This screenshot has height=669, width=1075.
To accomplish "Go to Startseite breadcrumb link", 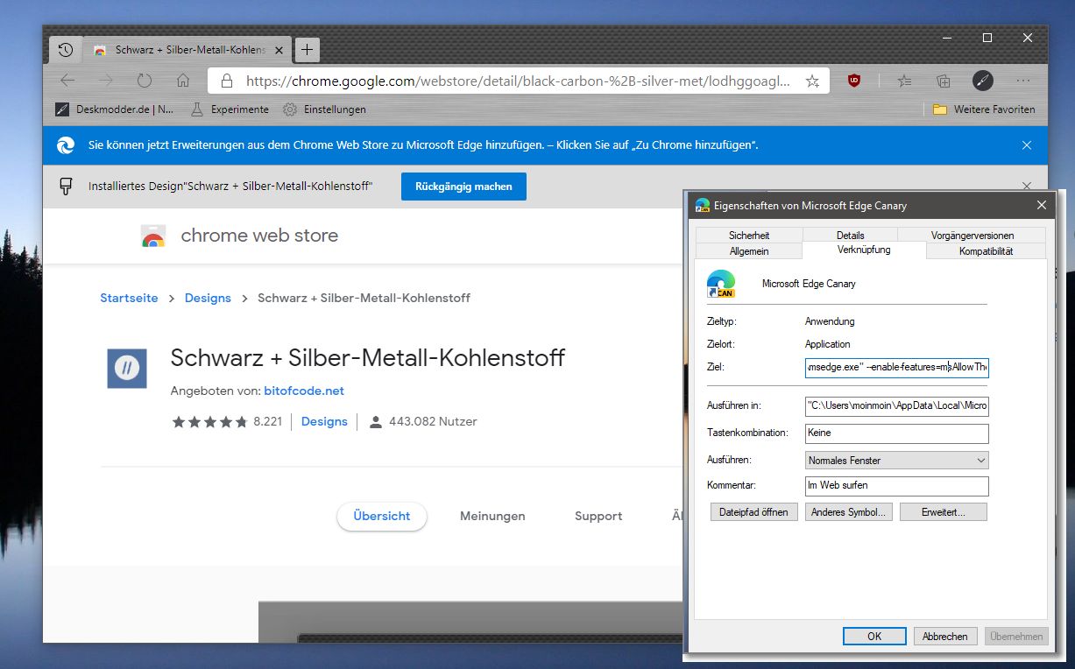I will tap(129, 298).
